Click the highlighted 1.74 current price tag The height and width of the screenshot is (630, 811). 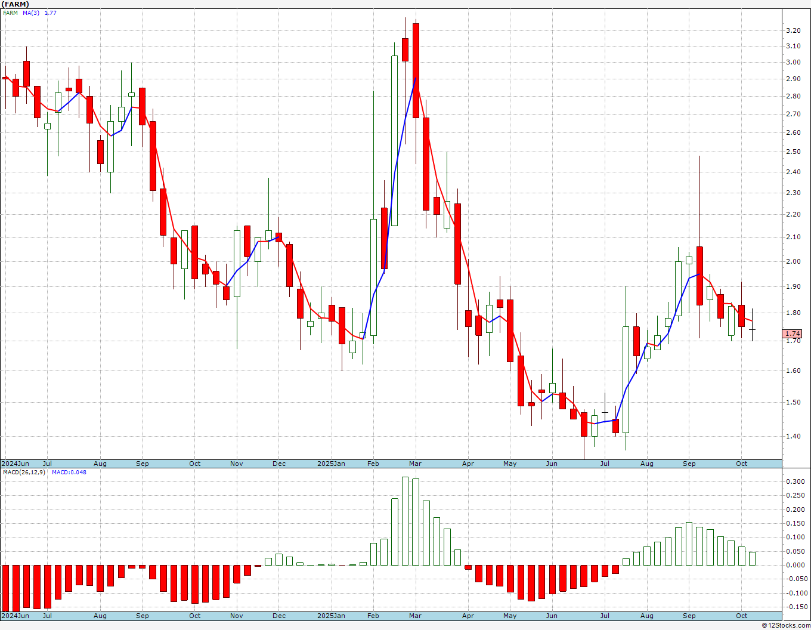[793, 334]
